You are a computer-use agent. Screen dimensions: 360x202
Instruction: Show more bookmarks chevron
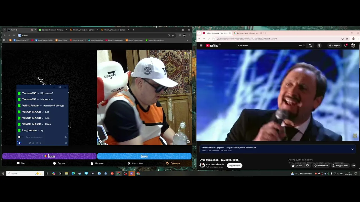187,40
